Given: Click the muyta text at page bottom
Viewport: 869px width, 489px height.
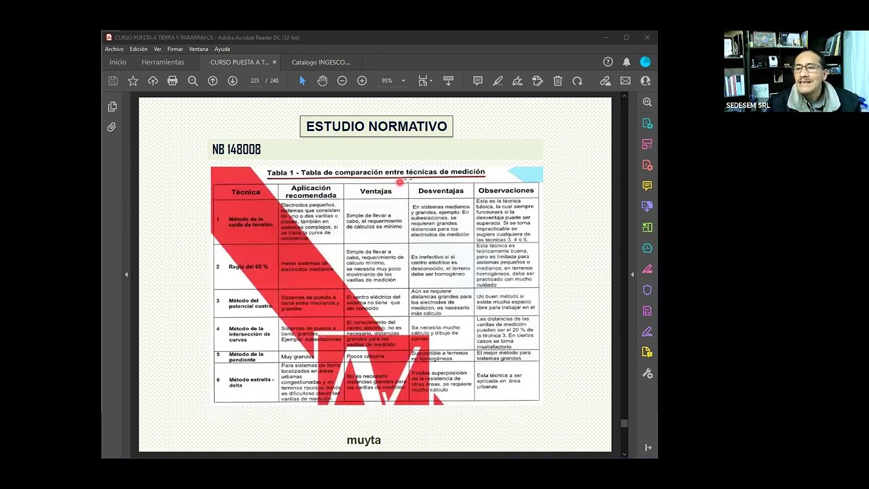Looking at the screenshot, I should [364, 440].
